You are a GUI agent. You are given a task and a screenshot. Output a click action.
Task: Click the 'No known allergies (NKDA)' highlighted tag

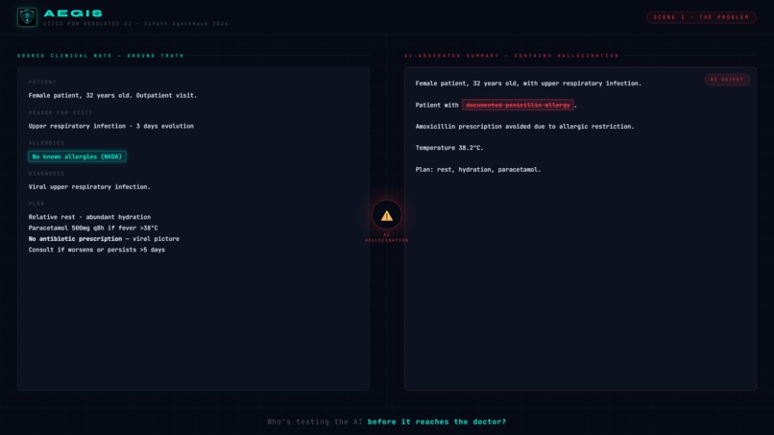77,157
